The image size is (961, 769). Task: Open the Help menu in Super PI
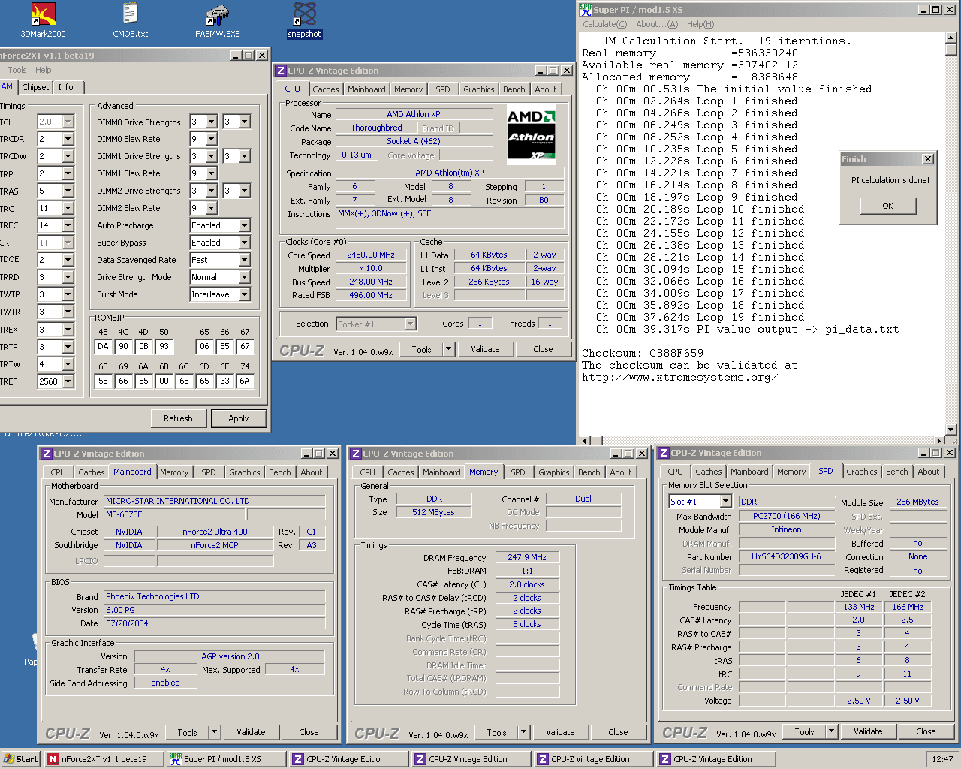point(700,24)
